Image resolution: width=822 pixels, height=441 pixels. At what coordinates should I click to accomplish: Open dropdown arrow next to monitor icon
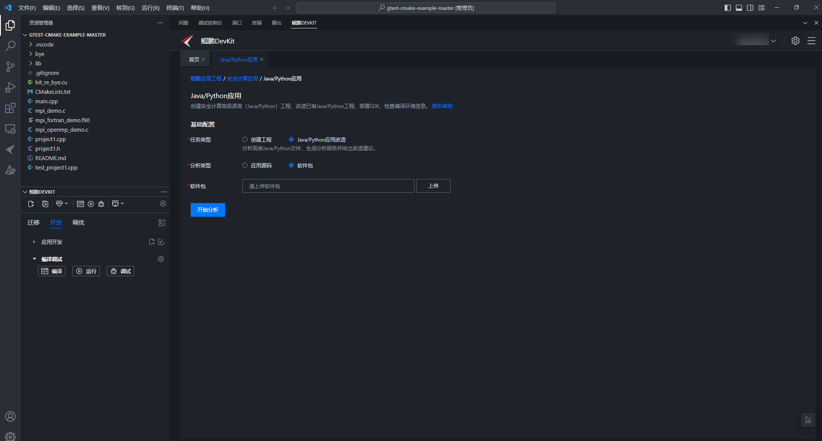pyautogui.click(x=122, y=204)
